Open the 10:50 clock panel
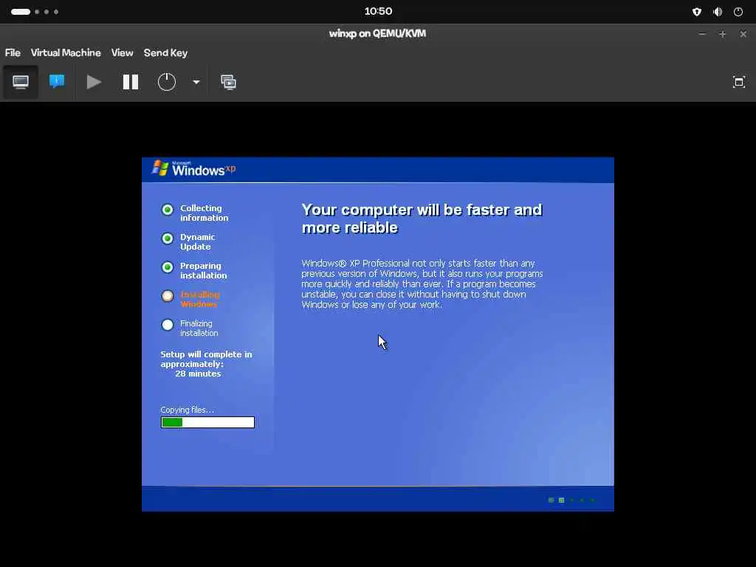 tap(378, 11)
